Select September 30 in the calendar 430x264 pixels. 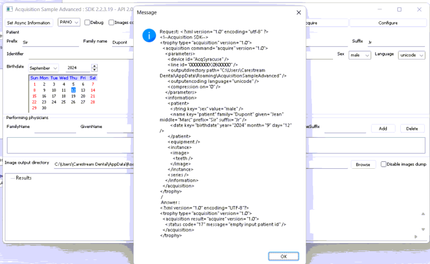44,108
